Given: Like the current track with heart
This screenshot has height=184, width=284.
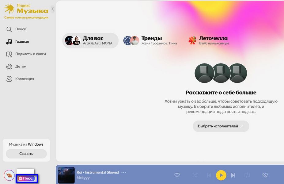Looking at the screenshot, I should (x=177, y=175).
